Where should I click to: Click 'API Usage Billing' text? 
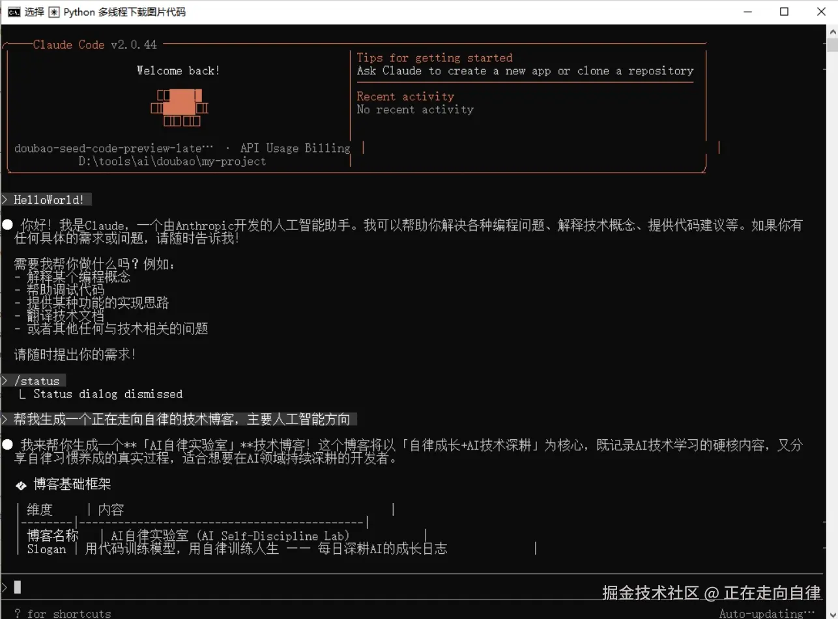point(295,148)
